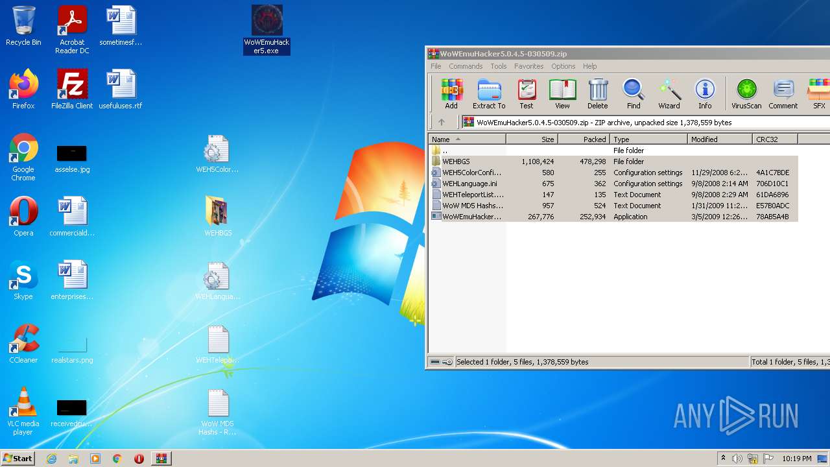
Task: Sort by Modified column header
Action: [720, 139]
